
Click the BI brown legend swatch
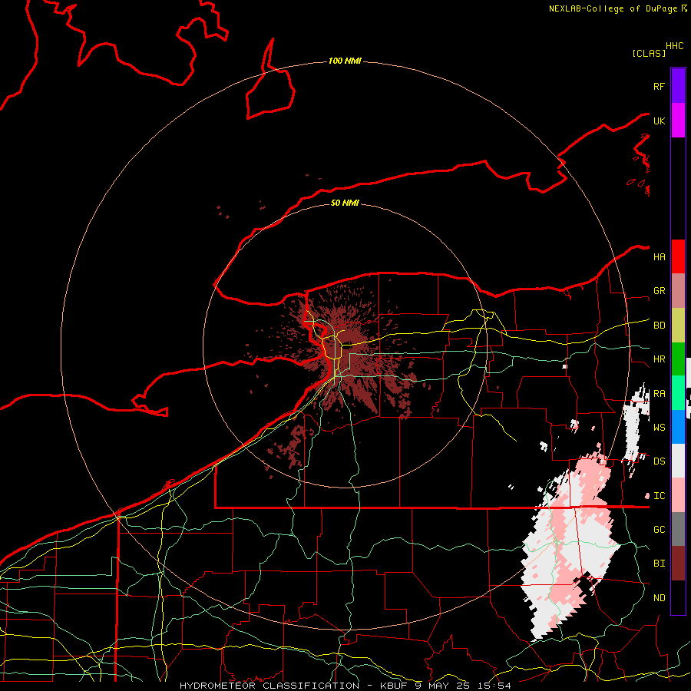pyautogui.click(x=678, y=564)
